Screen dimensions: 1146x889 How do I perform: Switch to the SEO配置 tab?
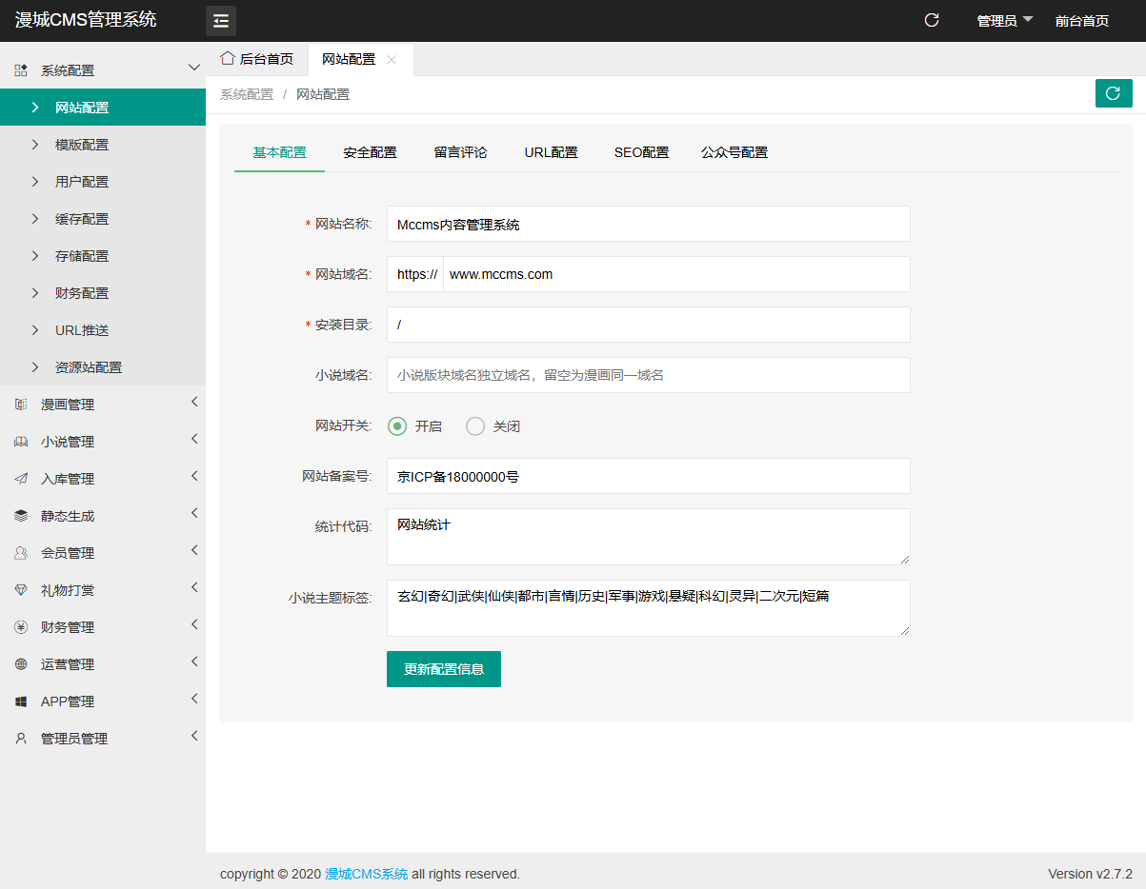[641, 151]
